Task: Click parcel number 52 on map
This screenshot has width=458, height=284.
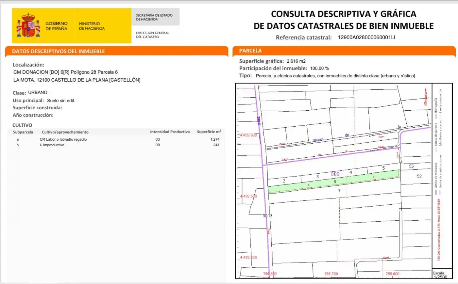Action: (419, 176)
